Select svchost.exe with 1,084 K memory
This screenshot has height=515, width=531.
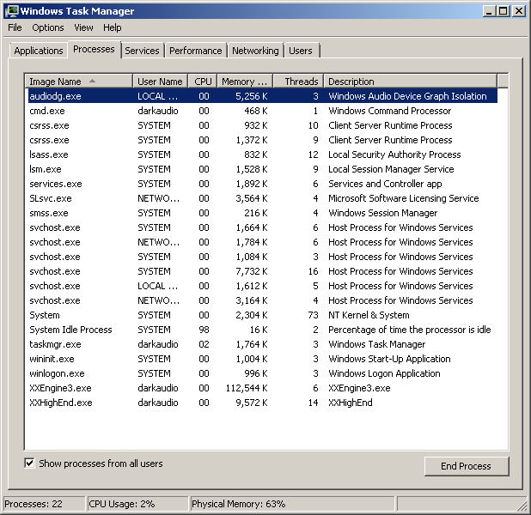point(261,257)
